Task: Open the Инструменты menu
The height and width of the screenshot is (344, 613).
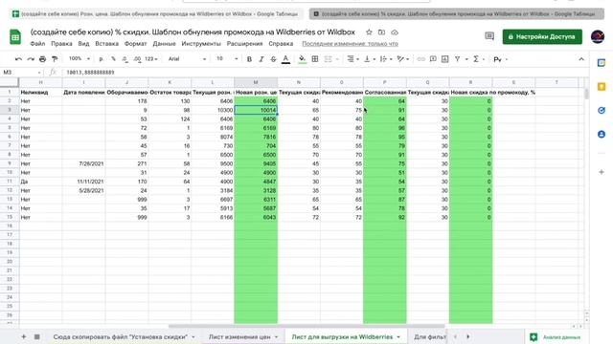Action: point(201,44)
